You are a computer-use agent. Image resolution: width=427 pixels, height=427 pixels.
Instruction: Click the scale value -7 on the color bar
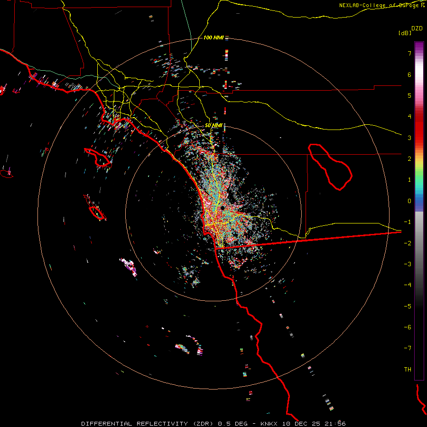(x=408, y=348)
